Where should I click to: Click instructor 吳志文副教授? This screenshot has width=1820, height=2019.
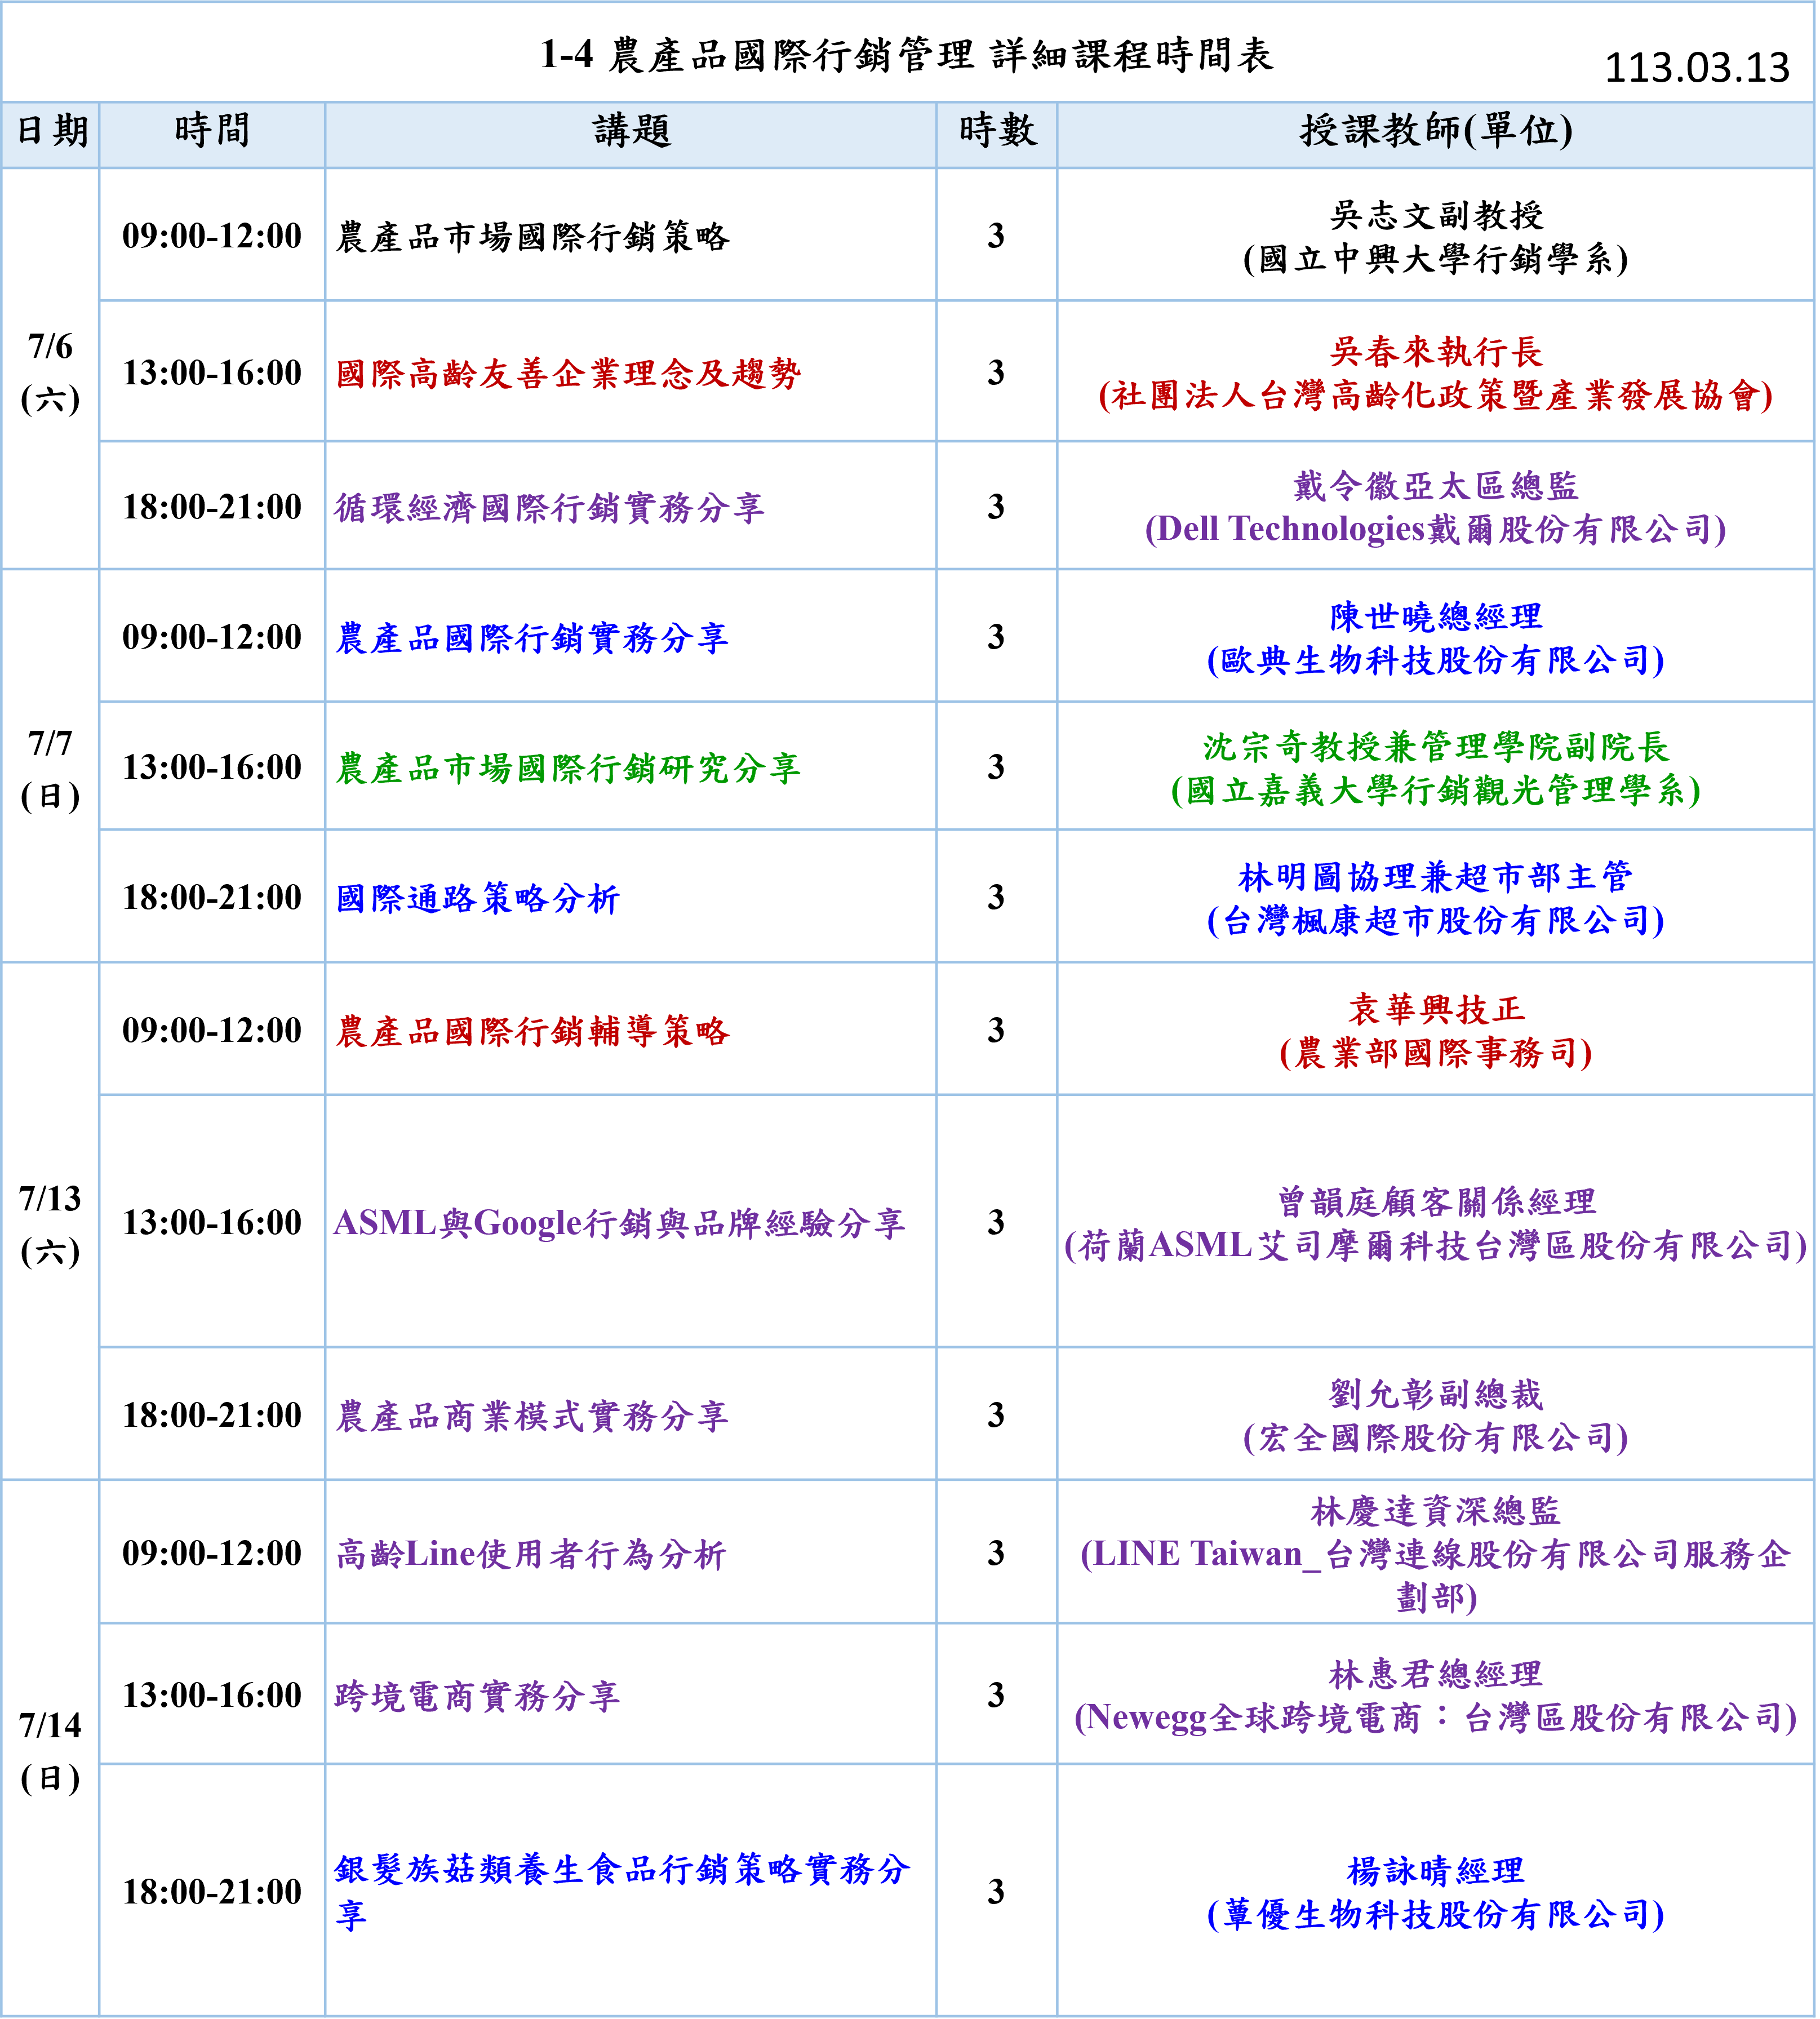[1436, 215]
